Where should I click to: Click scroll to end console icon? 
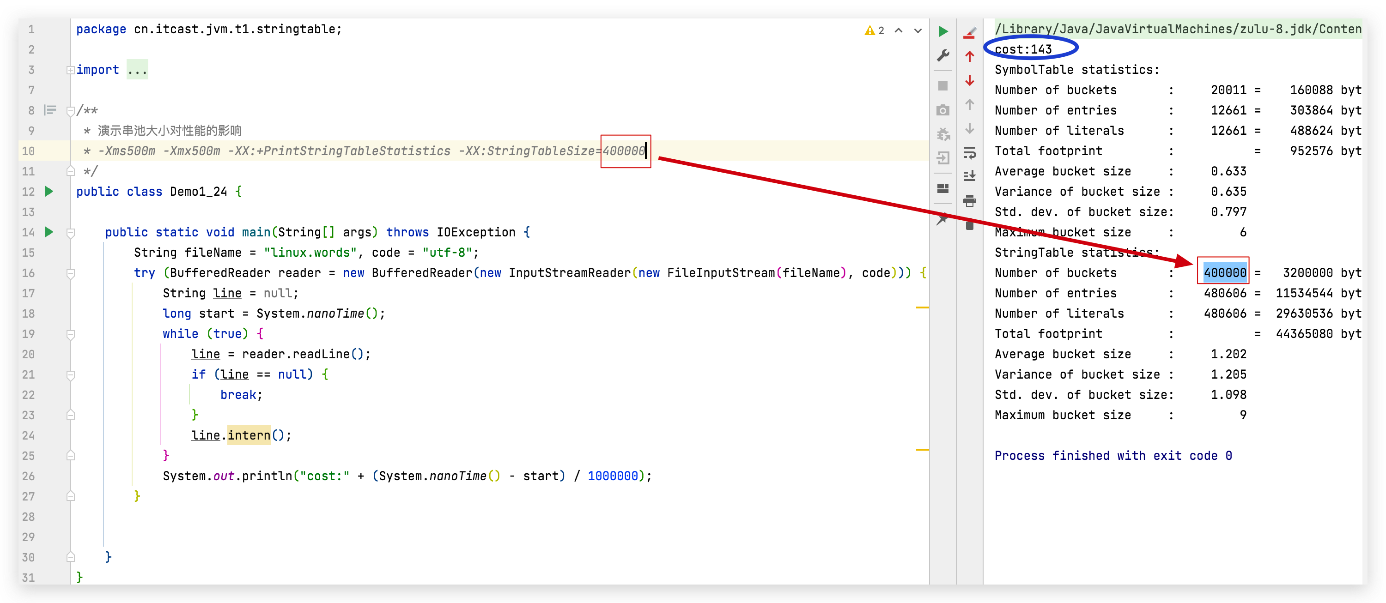pos(970,176)
